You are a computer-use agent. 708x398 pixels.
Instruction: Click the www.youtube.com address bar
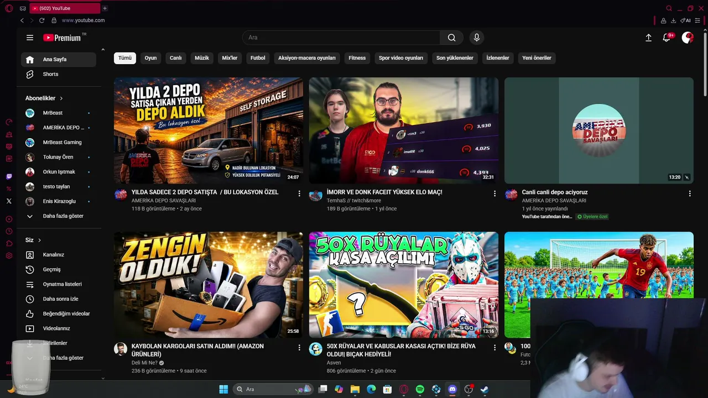pyautogui.click(x=83, y=20)
